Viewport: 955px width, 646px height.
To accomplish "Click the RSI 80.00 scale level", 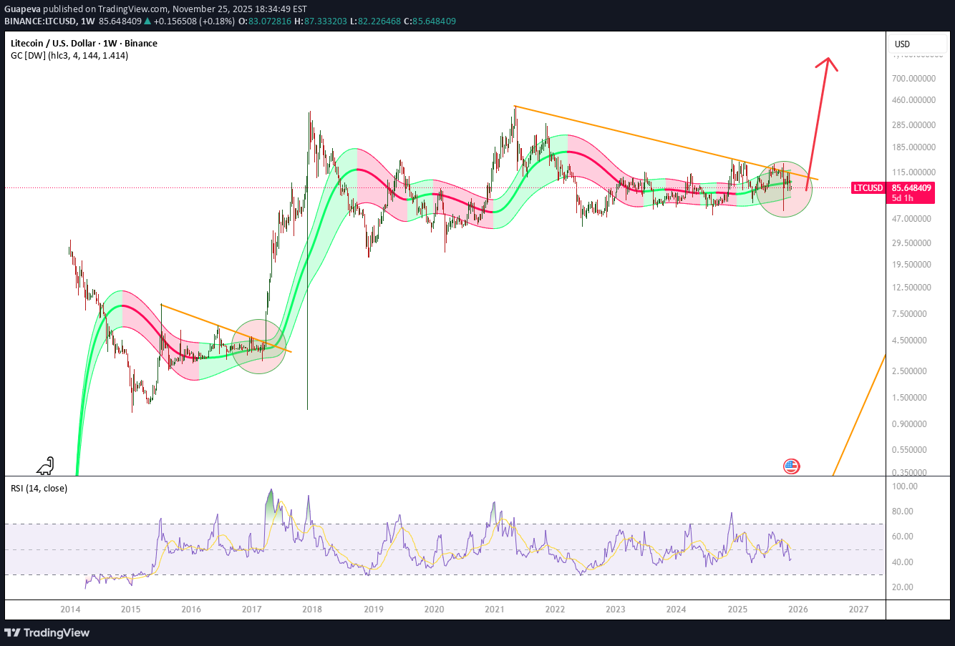I will (x=902, y=512).
